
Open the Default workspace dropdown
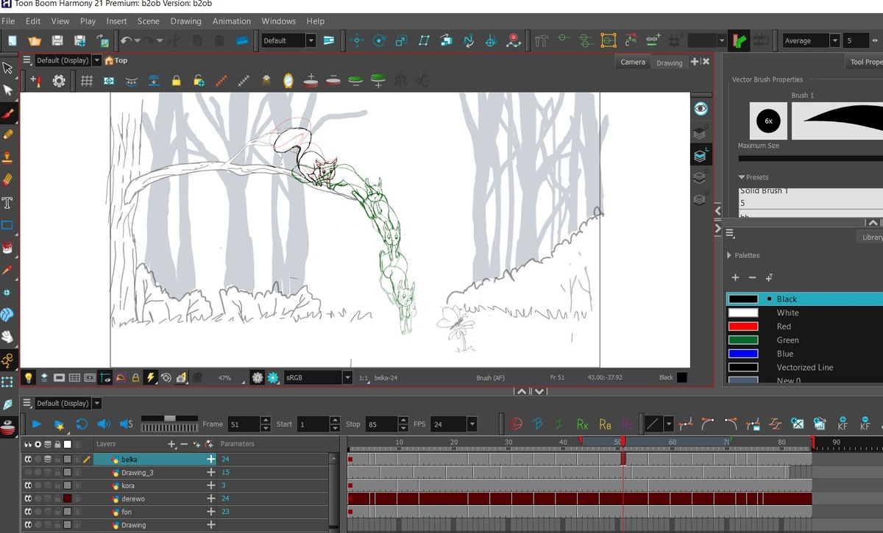click(311, 41)
